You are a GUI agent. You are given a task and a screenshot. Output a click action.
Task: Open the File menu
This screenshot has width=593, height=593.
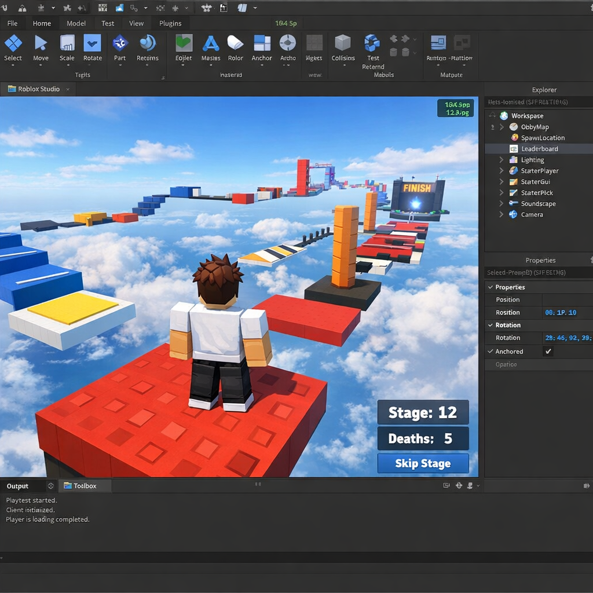(12, 23)
